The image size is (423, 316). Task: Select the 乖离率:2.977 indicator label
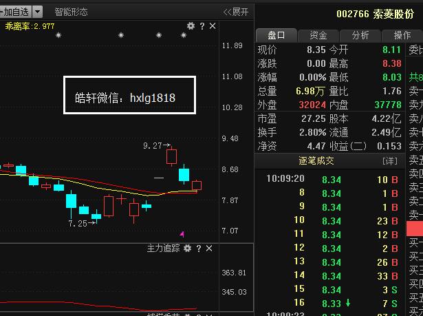(30, 26)
